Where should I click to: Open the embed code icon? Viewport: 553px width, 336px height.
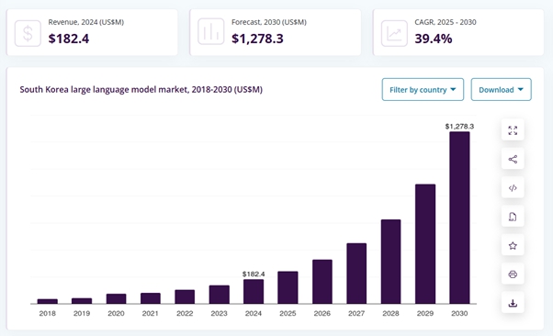click(x=513, y=188)
